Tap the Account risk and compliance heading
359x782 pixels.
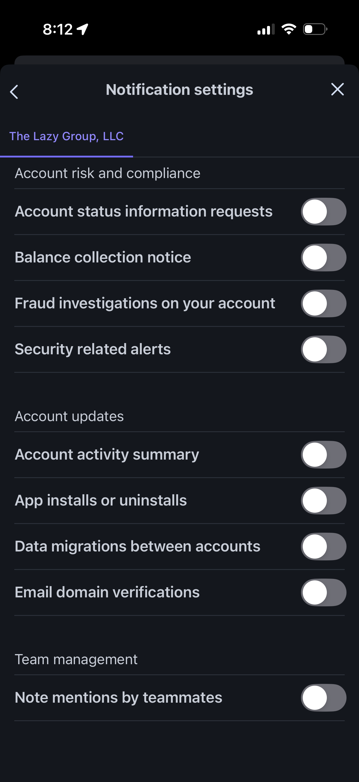point(107,173)
